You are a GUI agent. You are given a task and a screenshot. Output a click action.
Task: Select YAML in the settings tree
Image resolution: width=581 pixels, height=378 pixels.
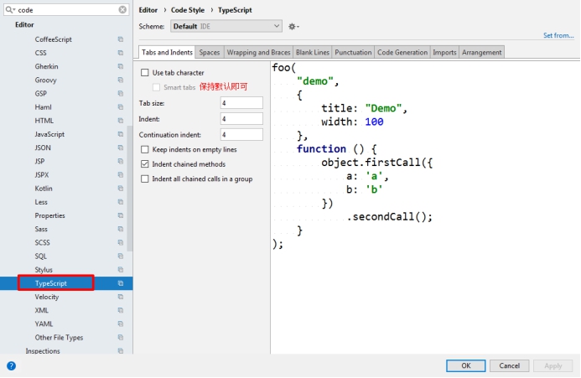tap(44, 324)
